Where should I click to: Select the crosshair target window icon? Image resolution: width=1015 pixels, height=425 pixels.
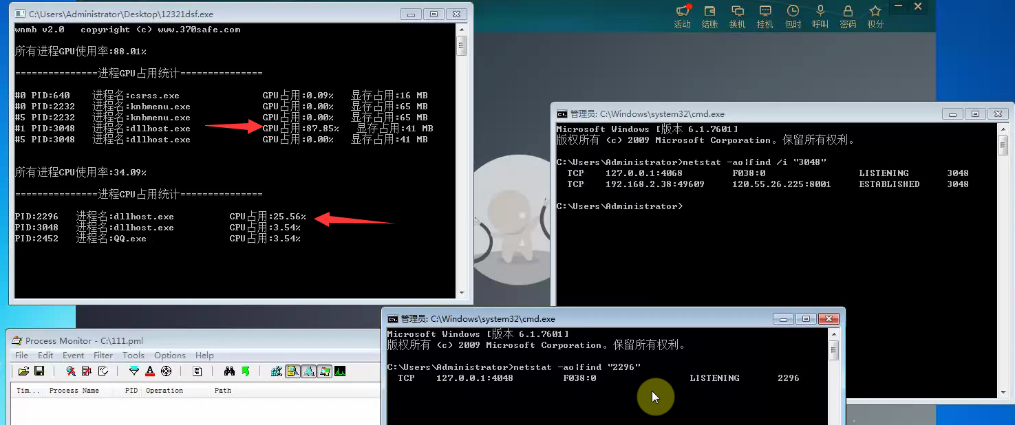166,371
